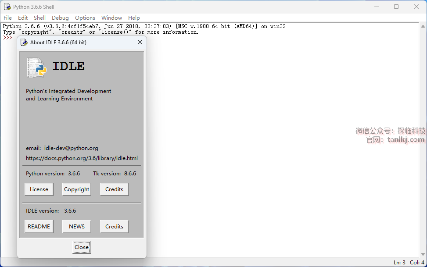427x267 pixels.
Task: Click the Copyright button
Action: click(76, 189)
